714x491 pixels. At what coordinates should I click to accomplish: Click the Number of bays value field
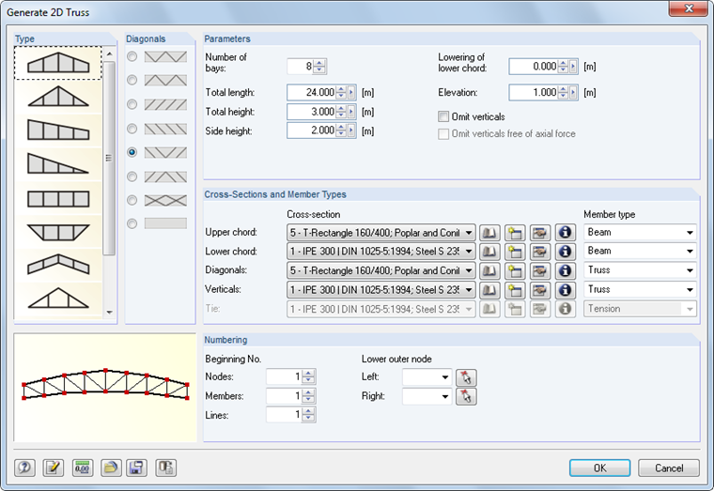click(300, 67)
